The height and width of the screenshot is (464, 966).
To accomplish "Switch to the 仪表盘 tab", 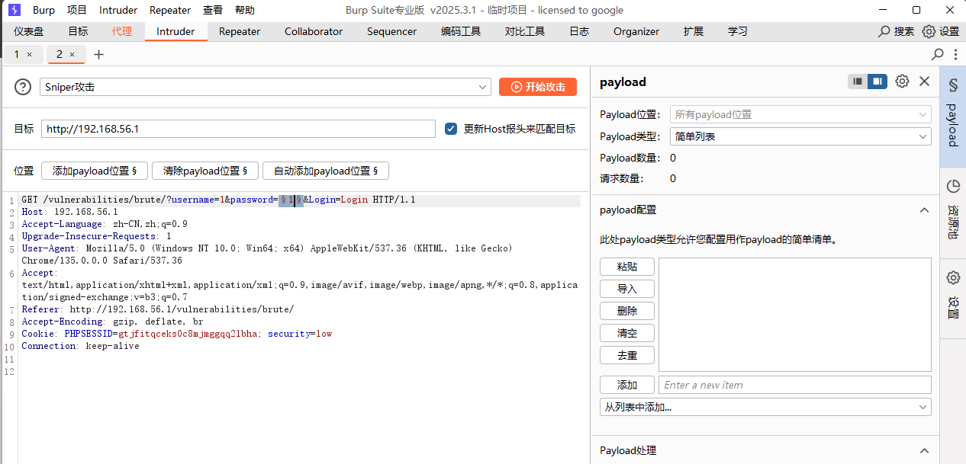I will [x=29, y=31].
